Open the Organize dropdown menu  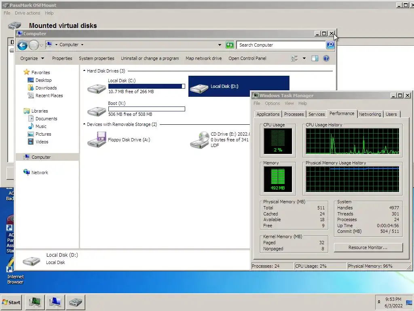tap(32, 58)
